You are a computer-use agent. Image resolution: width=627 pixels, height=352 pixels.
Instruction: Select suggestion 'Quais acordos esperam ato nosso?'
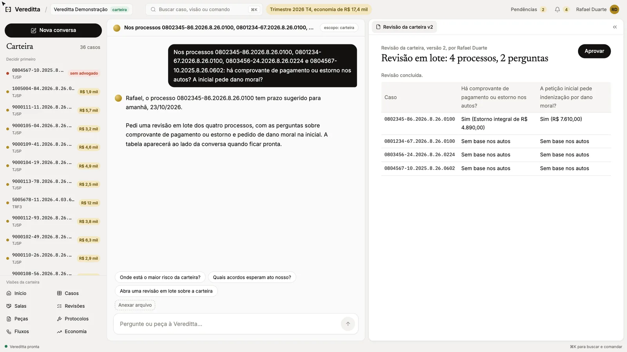pos(252,277)
